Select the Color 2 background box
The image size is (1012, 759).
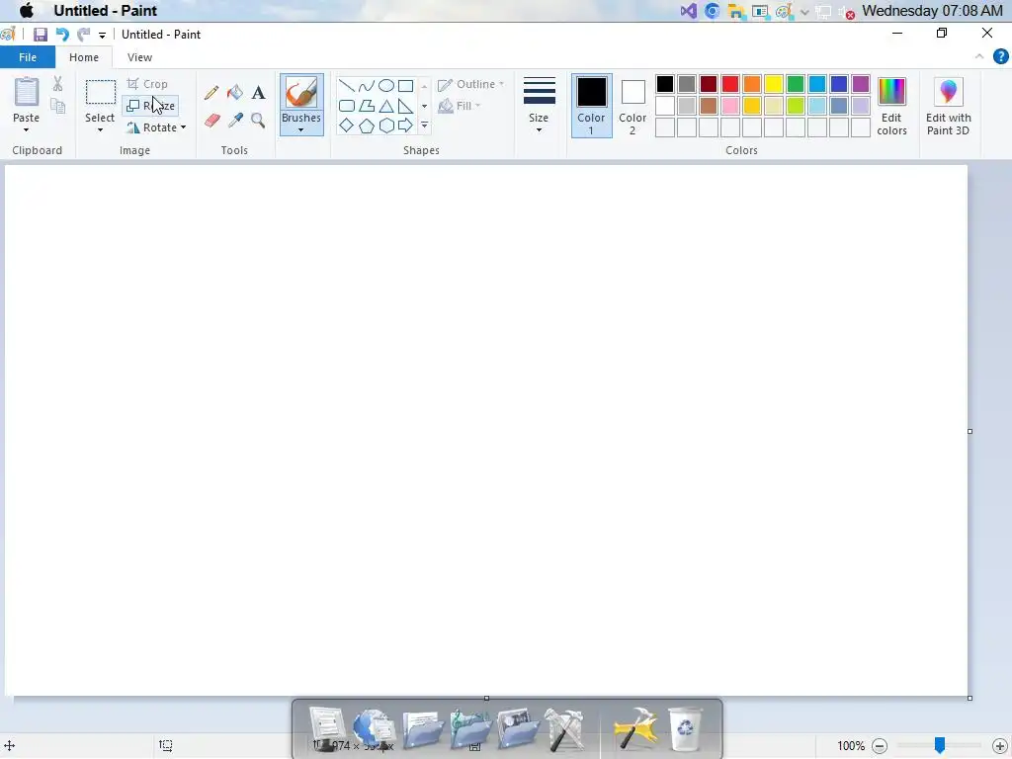pos(632,106)
